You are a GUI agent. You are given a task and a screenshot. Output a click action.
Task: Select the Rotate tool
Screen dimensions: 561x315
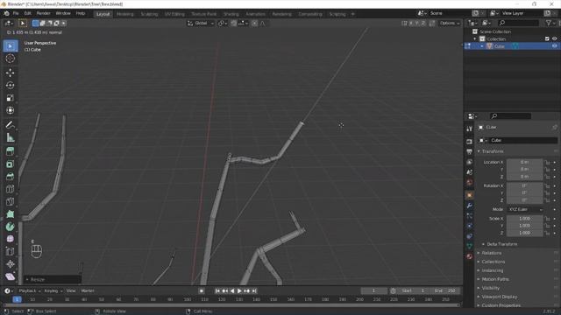click(x=11, y=86)
